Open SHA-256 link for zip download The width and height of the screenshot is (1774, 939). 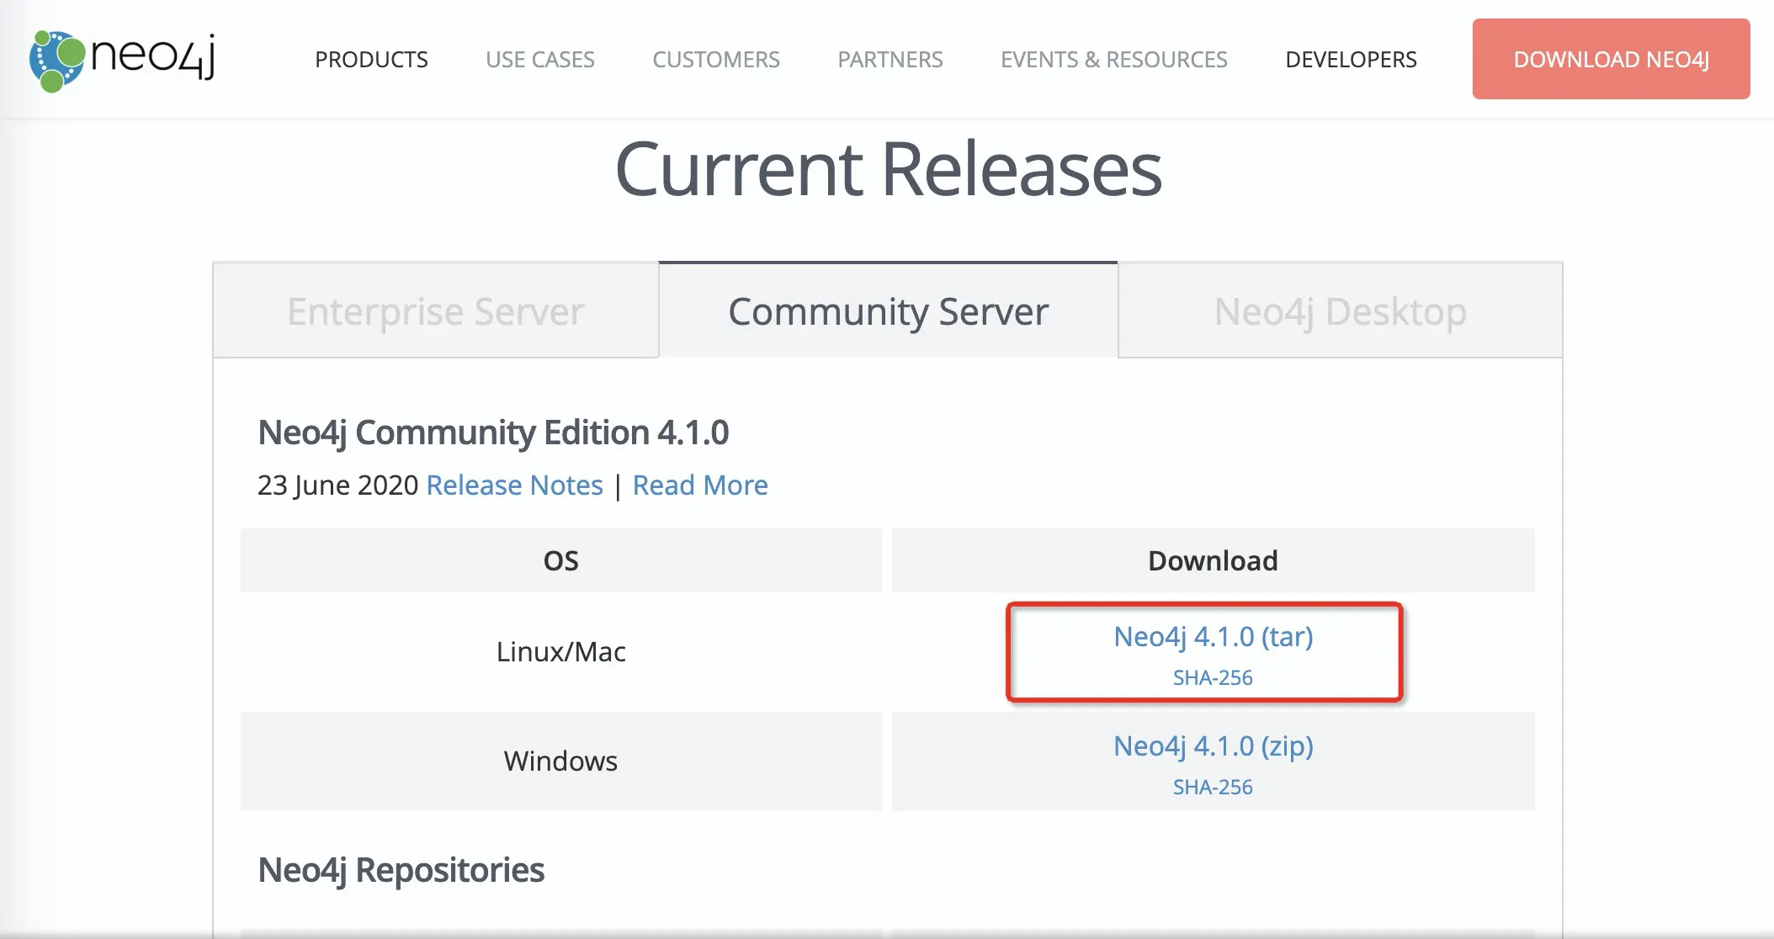point(1213,788)
